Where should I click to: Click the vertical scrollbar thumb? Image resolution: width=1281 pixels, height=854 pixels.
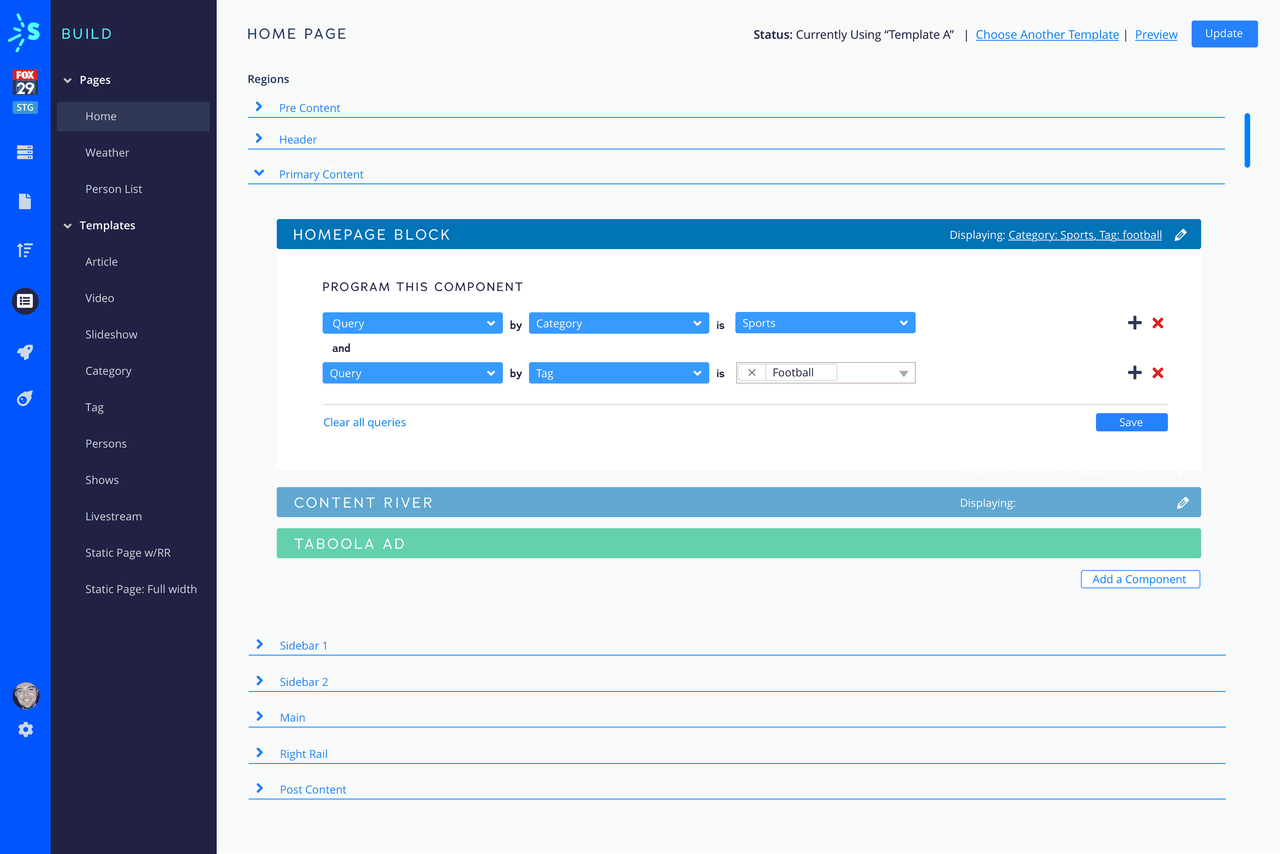pos(1247,140)
